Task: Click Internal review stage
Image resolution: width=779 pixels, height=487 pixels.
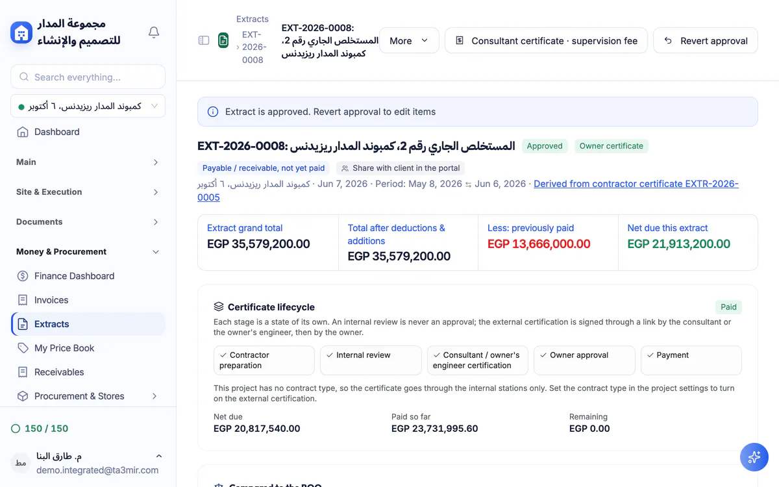Action: coord(371,360)
